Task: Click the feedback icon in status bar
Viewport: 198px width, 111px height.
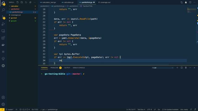Action: point(191,109)
